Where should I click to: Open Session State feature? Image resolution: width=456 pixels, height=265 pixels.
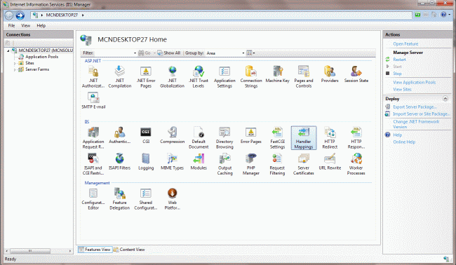click(x=356, y=74)
